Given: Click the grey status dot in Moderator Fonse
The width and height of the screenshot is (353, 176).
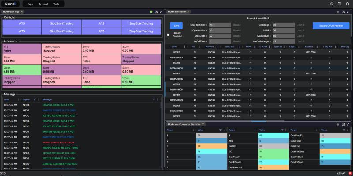Looking at the screenshot, I should click(x=338, y=12).
